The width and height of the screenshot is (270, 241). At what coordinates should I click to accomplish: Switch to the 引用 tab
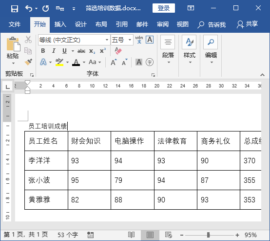[122, 24]
